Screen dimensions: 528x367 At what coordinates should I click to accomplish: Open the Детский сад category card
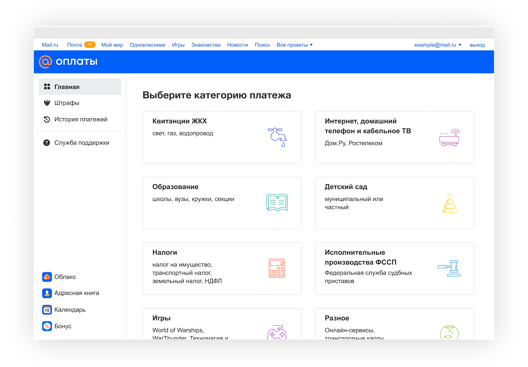[x=394, y=203]
